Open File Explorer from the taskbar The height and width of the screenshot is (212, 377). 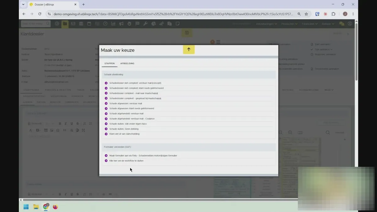(x=36, y=207)
